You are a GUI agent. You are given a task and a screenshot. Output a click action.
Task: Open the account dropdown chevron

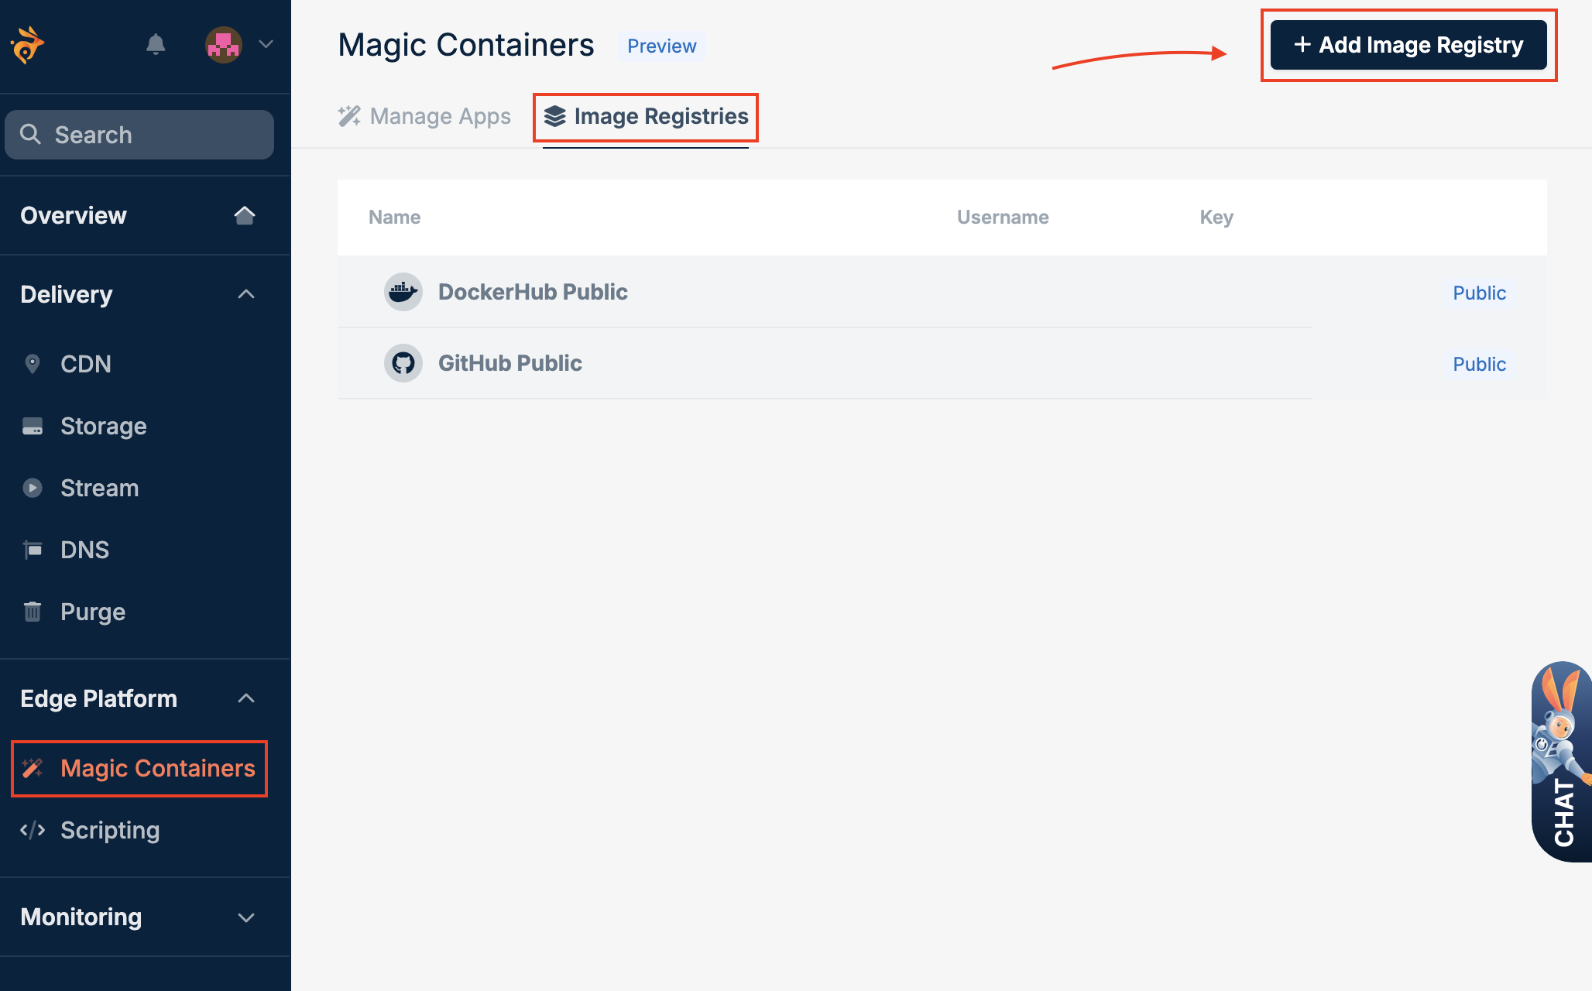(x=266, y=44)
